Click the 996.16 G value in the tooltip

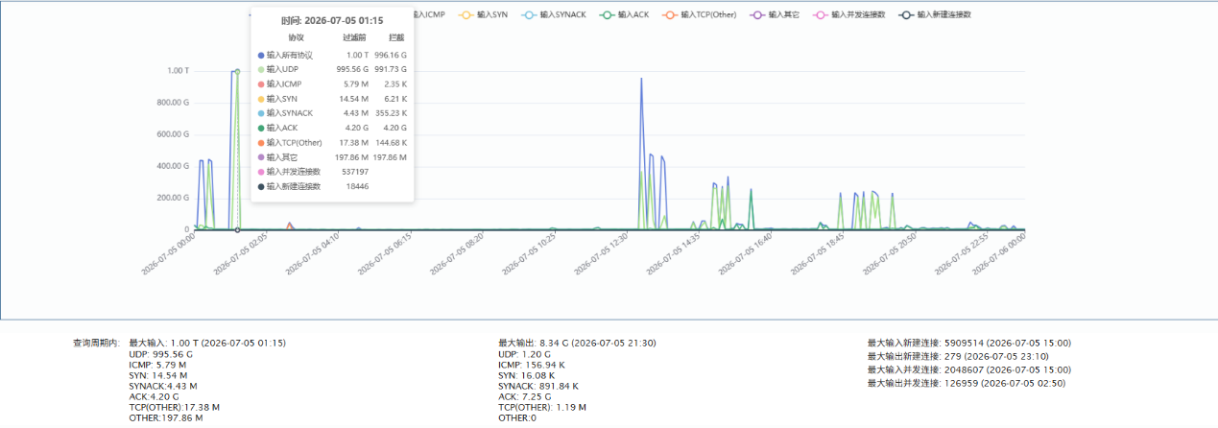point(391,55)
